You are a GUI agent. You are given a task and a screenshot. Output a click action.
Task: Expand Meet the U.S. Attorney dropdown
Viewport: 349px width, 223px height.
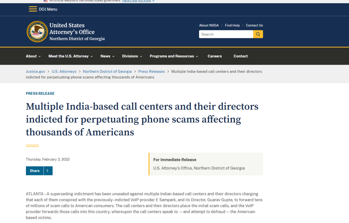pyautogui.click(x=70, y=56)
